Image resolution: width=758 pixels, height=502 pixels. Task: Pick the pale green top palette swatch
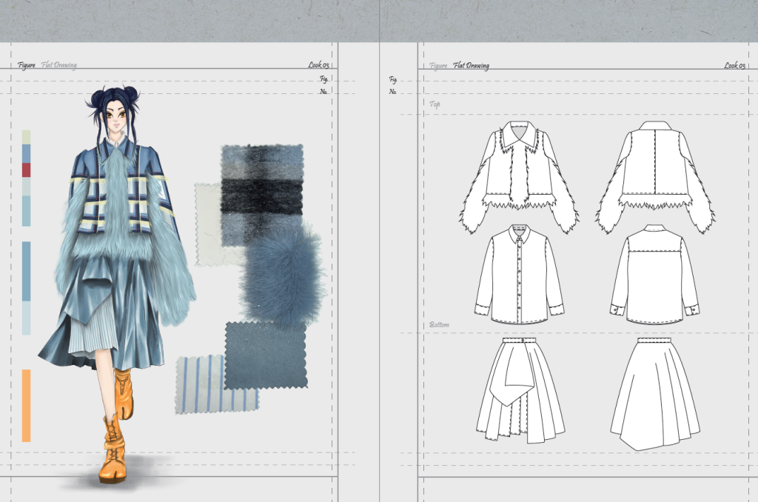(x=27, y=137)
